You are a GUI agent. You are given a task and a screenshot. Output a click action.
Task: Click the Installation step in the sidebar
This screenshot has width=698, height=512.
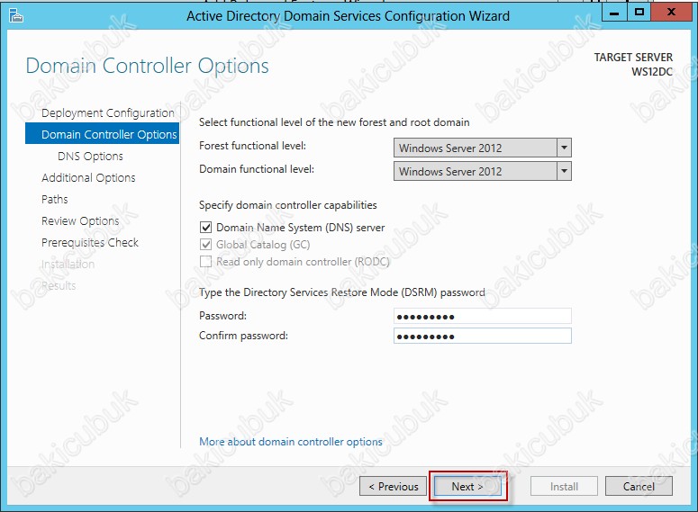point(68,265)
